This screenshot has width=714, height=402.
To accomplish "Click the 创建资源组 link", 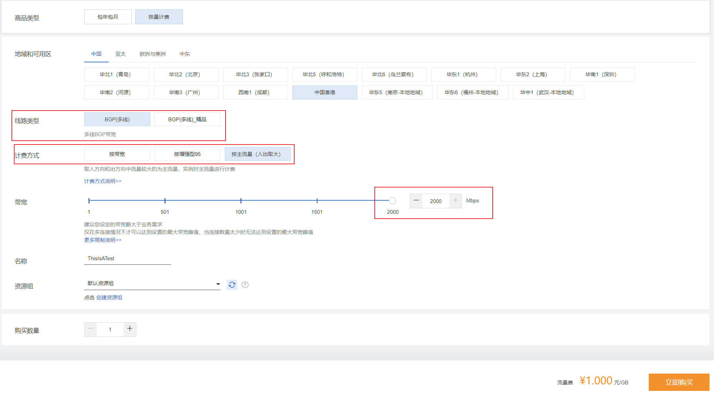I will (109, 298).
